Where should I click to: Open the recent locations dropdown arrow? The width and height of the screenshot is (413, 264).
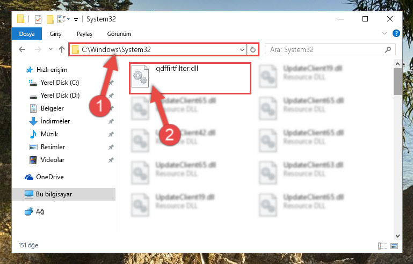coord(50,49)
